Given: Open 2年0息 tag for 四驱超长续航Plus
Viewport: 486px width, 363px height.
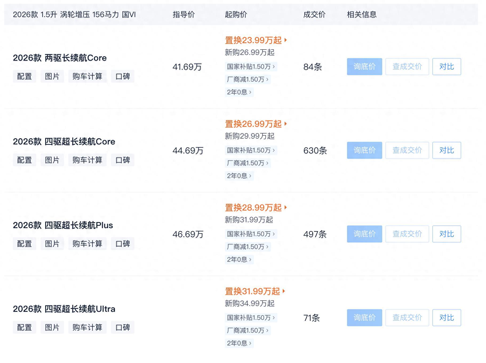Looking at the screenshot, I should coord(239,260).
